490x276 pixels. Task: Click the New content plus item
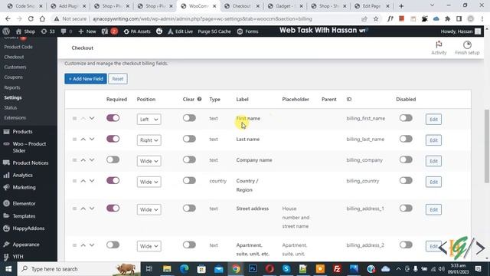point(87,31)
